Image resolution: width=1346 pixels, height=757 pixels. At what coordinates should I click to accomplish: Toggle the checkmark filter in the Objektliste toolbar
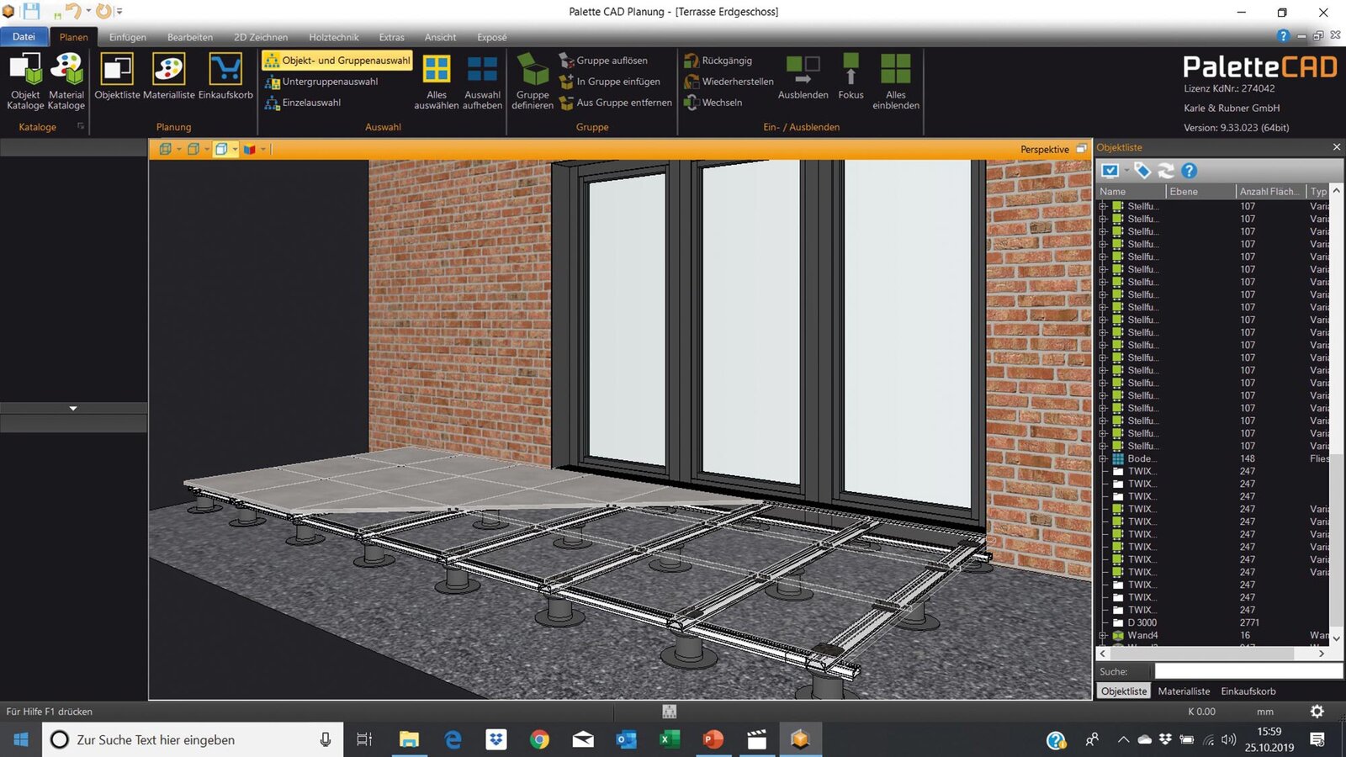[x=1110, y=171]
